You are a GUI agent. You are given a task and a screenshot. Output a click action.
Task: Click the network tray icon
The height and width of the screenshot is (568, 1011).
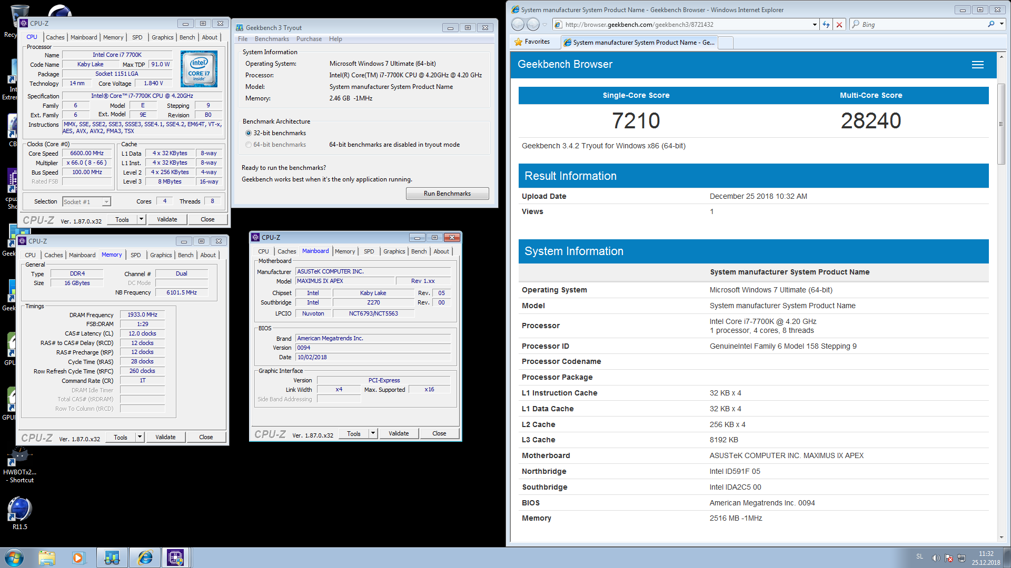962,558
